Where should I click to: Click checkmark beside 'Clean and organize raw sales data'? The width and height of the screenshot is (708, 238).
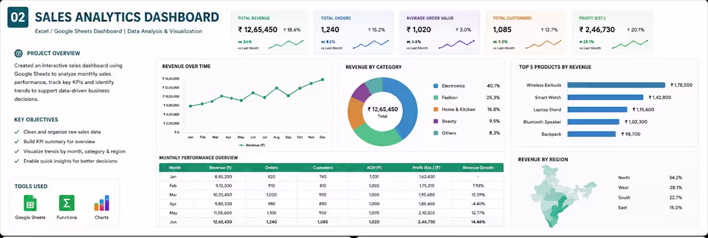coord(17,132)
